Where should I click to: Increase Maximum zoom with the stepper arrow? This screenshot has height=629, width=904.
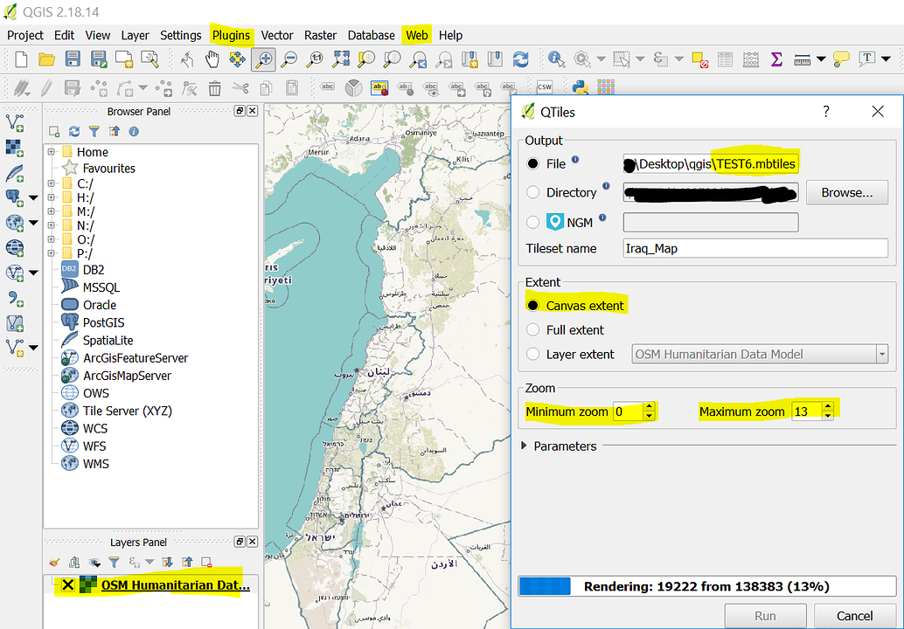(x=827, y=406)
